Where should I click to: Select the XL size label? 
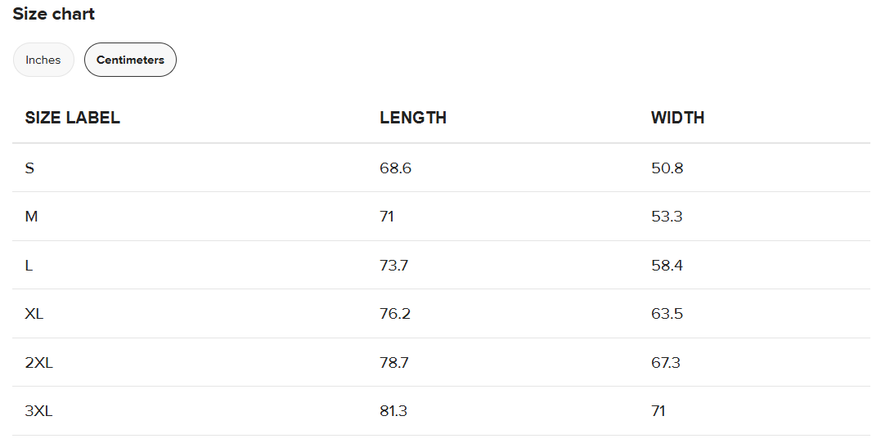(34, 314)
